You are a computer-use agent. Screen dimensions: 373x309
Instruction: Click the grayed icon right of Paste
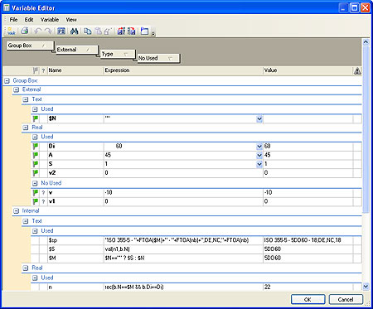108,31
